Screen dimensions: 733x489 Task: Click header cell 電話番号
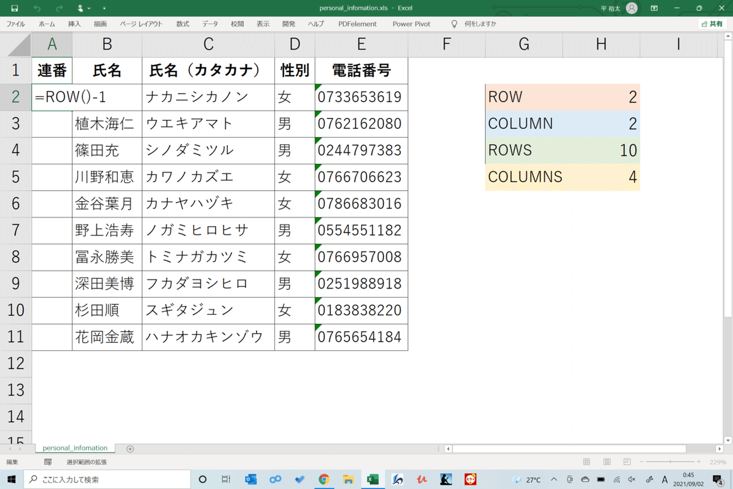(x=361, y=70)
